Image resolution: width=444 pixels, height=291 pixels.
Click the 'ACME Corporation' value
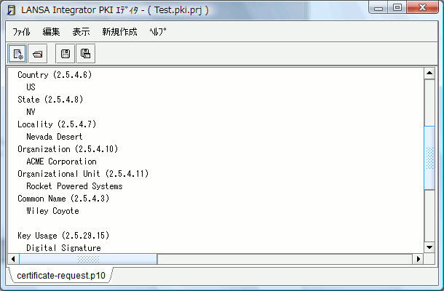(x=61, y=162)
